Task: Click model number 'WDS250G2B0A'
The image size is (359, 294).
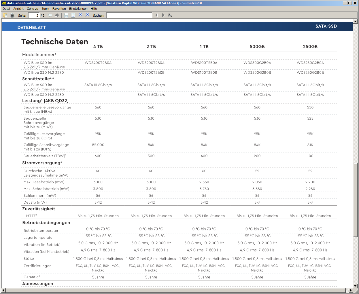Action: [310, 63]
